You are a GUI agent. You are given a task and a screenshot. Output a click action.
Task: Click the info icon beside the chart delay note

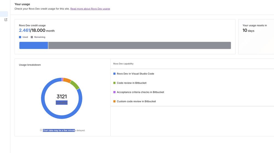(x=41, y=130)
